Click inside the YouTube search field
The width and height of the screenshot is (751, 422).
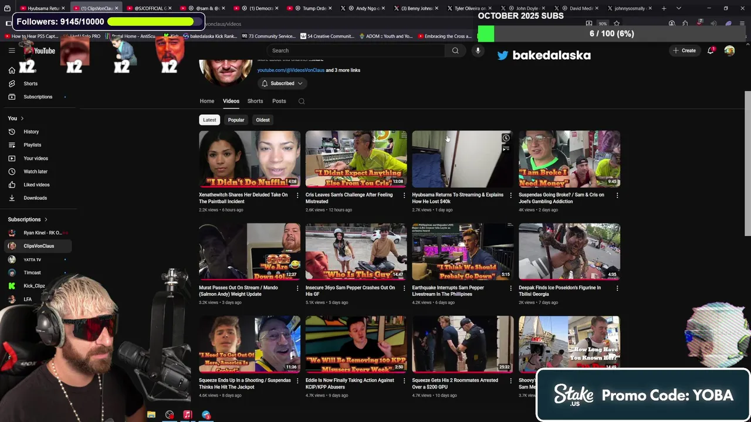(x=356, y=51)
